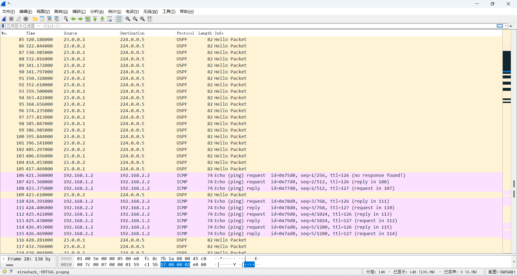
Task: Toggle packet list colorization
Action: click(119, 19)
